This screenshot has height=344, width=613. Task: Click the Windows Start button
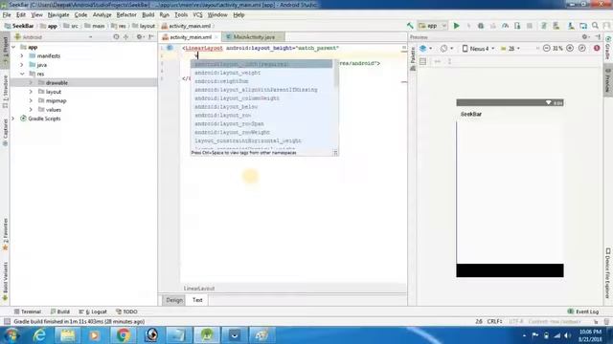pos(11,335)
